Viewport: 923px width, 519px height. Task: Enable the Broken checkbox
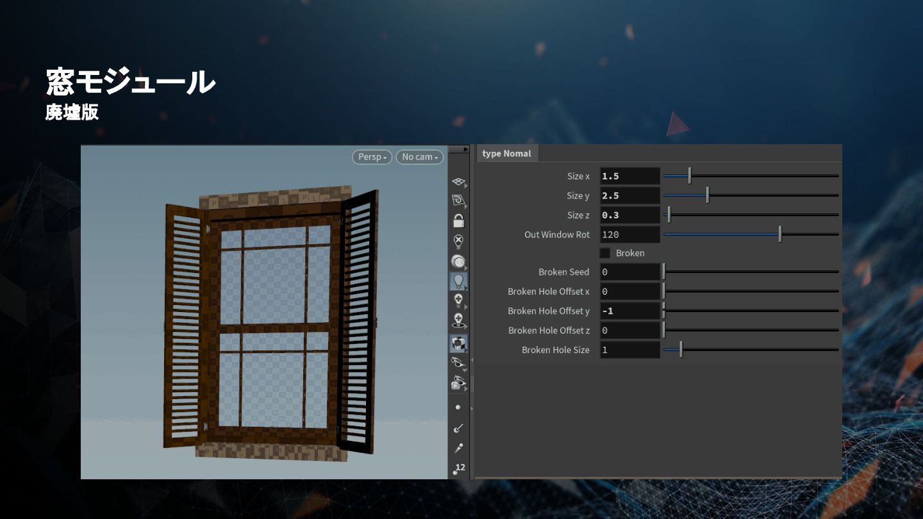(605, 253)
